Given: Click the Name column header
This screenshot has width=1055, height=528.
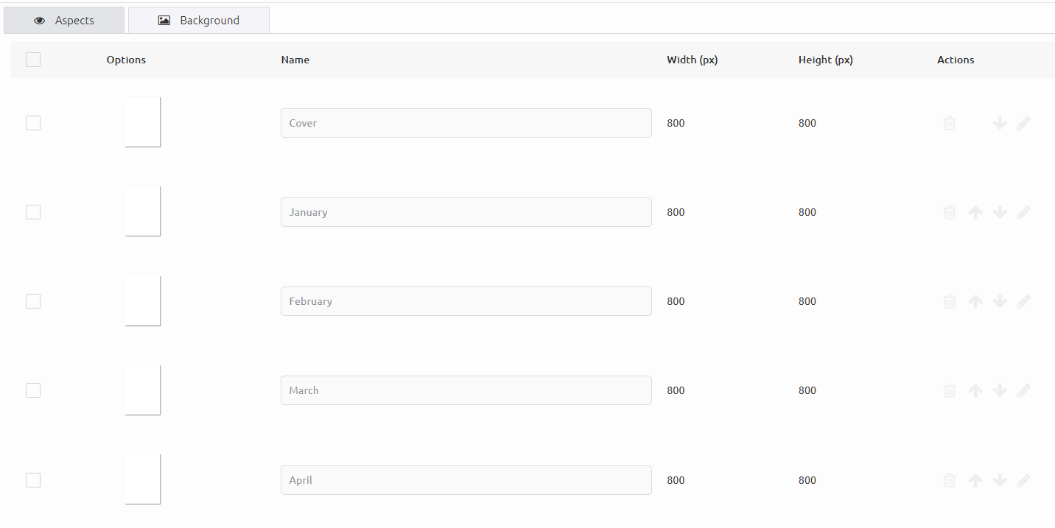Looking at the screenshot, I should point(295,60).
